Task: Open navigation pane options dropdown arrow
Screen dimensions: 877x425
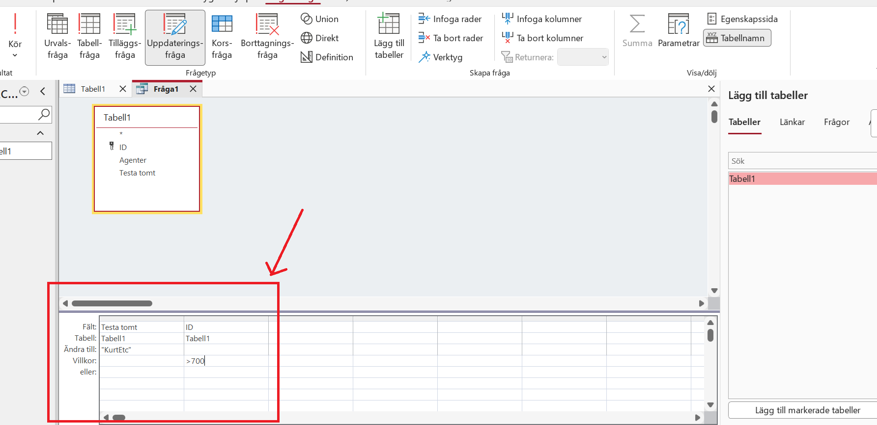Action: pos(24,91)
